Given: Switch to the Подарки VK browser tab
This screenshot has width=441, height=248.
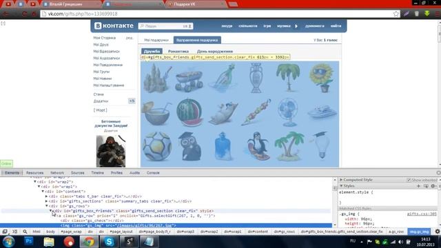Looking at the screenshot, I should [x=195, y=4].
